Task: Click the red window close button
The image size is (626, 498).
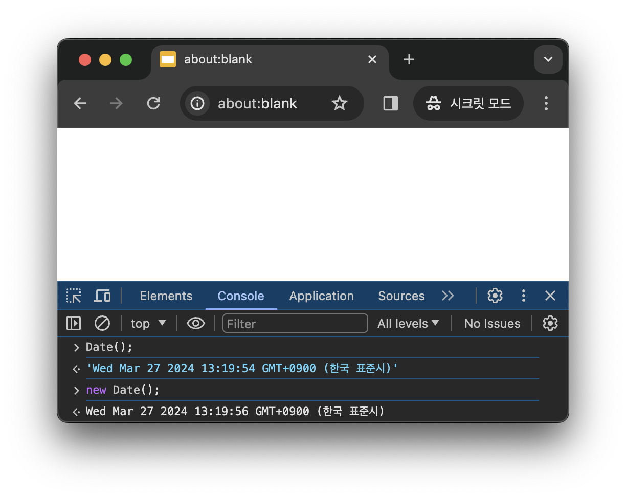Action: click(85, 60)
